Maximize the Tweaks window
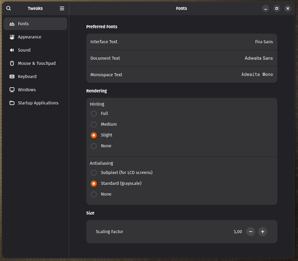This screenshot has width=298, height=261. click(x=277, y=8)
